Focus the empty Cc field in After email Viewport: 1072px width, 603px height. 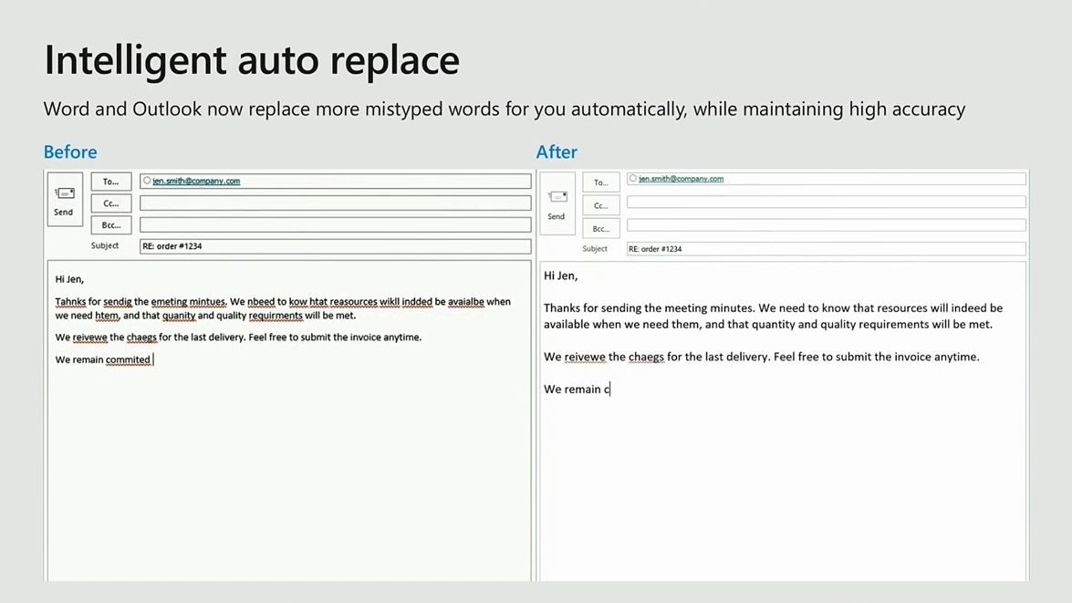pyautogui.click(x=826, y=202)
